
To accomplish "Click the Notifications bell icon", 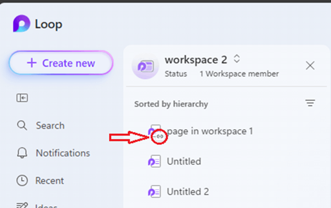I will (22, 153).
